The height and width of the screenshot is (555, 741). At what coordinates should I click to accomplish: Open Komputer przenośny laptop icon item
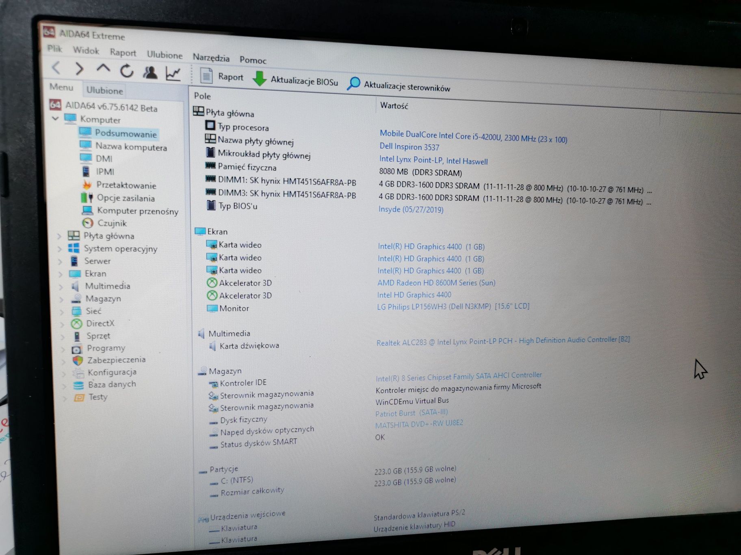click(x=87, y=210)
